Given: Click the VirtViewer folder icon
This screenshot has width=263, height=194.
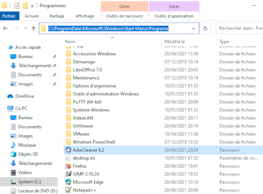Looking at the screenshot, I should click(68, 126).
